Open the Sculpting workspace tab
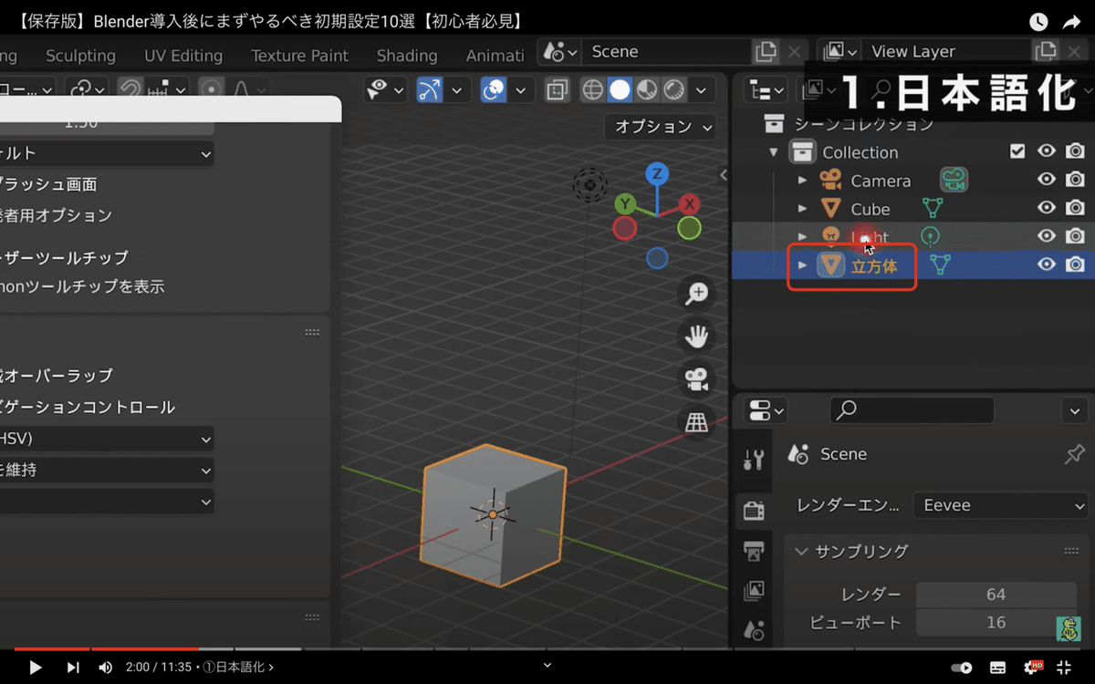 click(80, 56)
